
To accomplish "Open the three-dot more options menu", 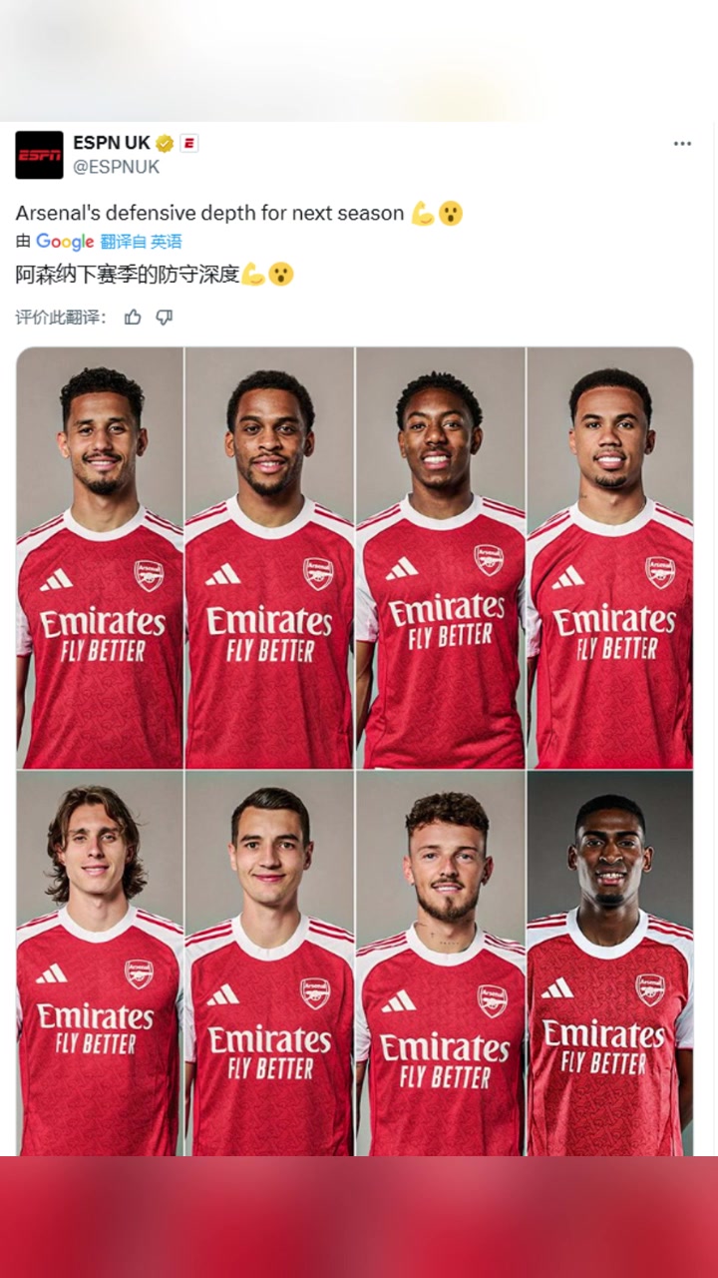I will pyautogui.click(x=682, y=144).
